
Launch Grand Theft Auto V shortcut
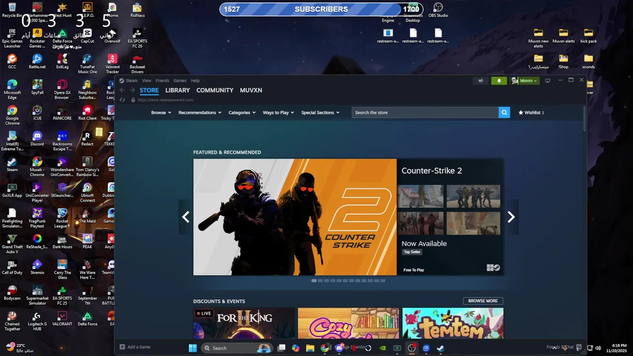12,244
